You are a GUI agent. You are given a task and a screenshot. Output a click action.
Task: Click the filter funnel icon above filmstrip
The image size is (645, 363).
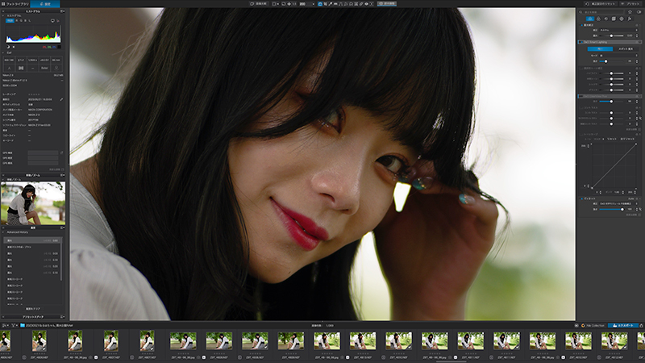(13, 326)
